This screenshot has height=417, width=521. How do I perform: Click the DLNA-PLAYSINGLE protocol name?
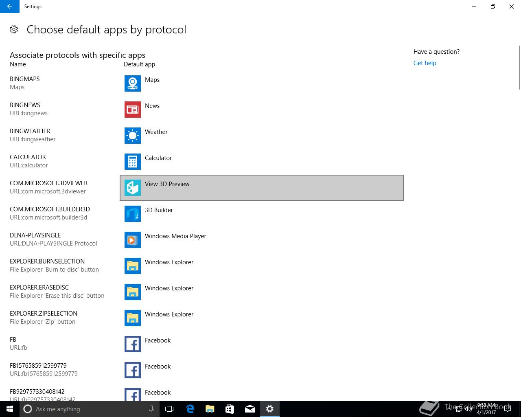[x=35, y=235]
